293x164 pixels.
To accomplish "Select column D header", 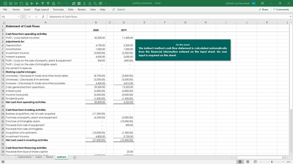I will point(124,22).
